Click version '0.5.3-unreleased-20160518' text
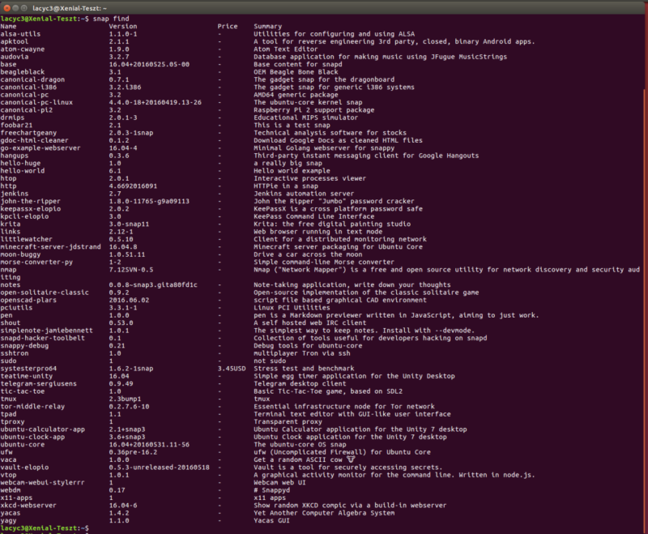This screenshot has width=648, height=534. 159,468
